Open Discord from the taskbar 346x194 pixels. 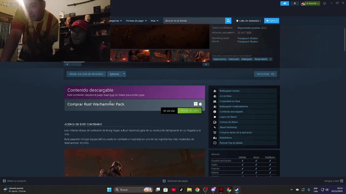213,190
